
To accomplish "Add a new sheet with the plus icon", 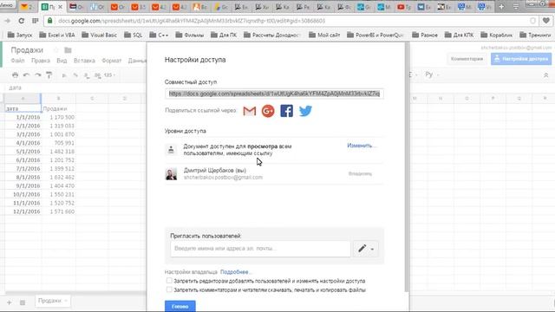I will coord(10,302).
